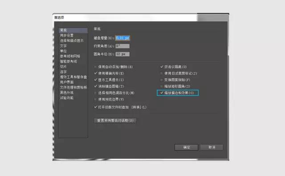Image resolution: width=285 pixels, height=176 pixels.
Task: Click the 圆角半径 input field
Action: (123, 54)
